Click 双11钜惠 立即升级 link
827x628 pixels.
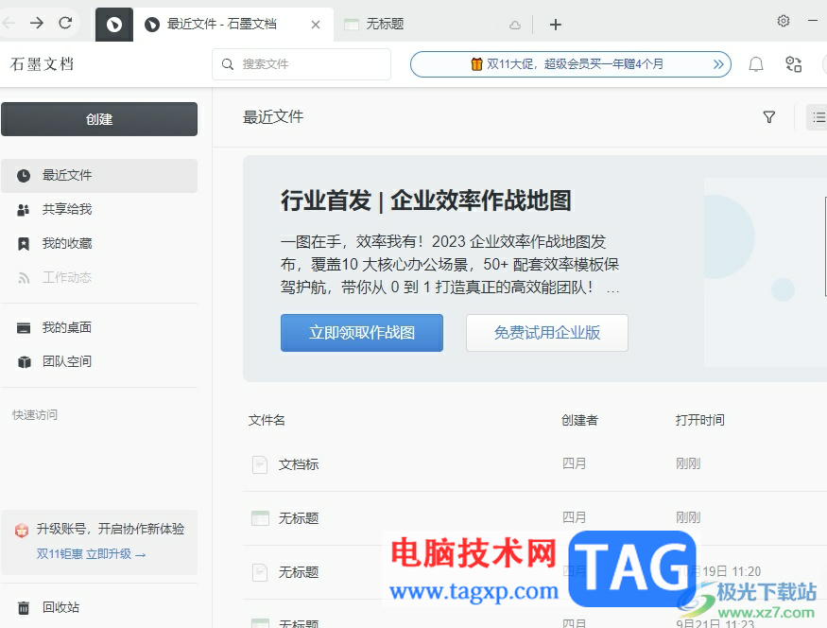point(91,554)
